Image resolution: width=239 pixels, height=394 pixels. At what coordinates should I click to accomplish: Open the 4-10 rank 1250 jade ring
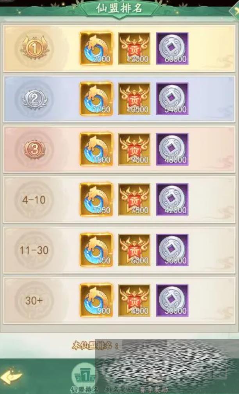click(96, 200)
